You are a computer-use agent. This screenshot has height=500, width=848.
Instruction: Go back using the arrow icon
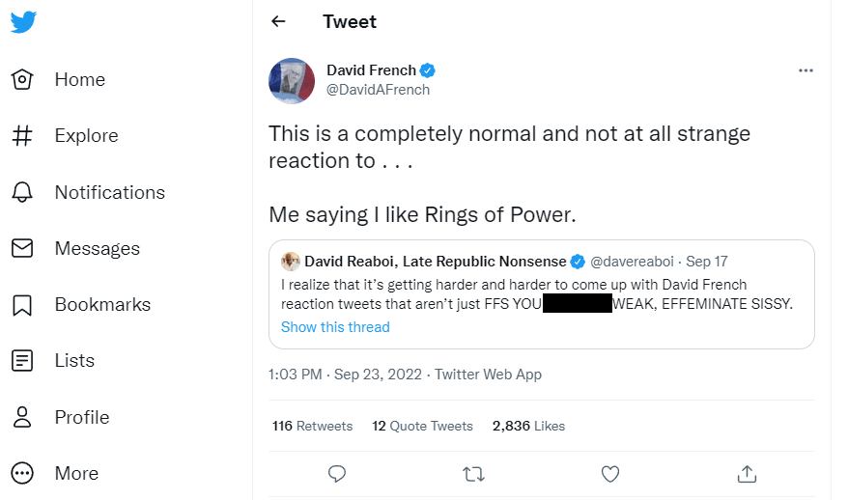point(278,21)
